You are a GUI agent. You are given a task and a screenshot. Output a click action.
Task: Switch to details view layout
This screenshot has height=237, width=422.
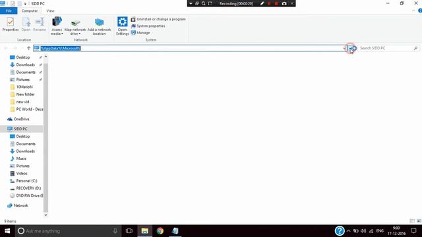tap(412, 221)
